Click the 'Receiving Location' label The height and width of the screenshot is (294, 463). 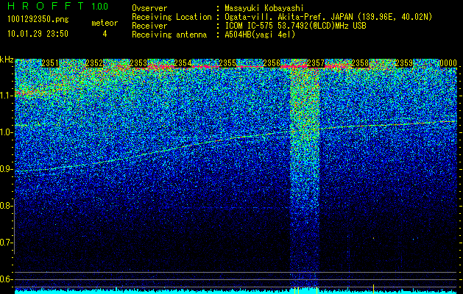pos(172,17)
